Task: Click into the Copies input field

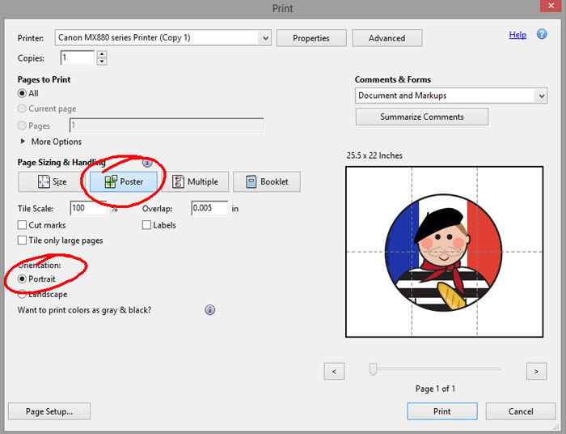Action: click(78, 57)
